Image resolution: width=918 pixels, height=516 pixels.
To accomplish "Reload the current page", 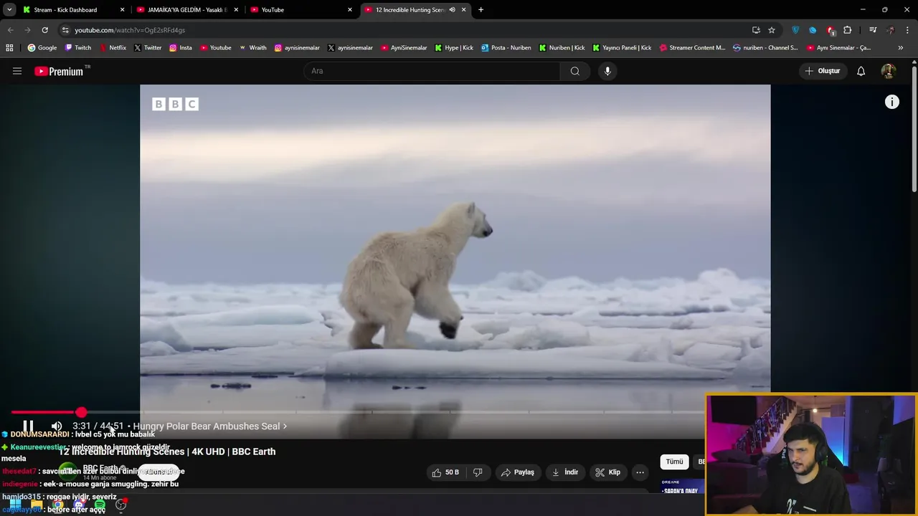I will (x=44, y=30).
